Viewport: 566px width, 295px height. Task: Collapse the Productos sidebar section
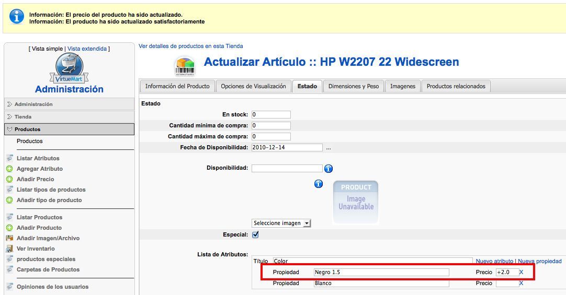coord(69,129)
